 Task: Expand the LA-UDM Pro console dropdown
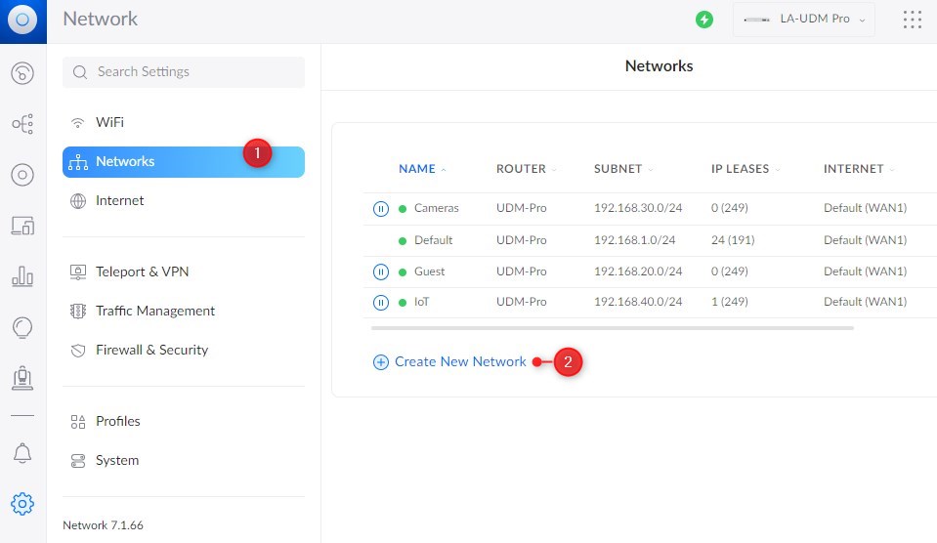click(x=804, y=20)
